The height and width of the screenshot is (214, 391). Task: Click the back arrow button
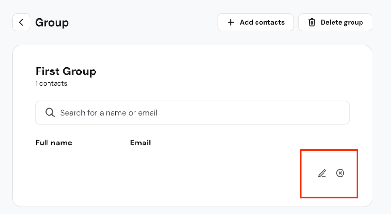tap(21, 22)
